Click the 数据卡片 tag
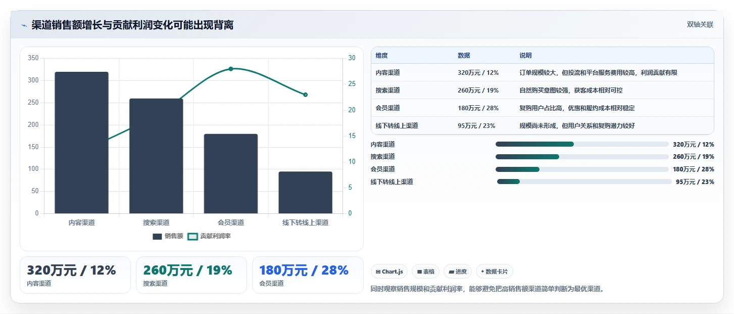 point(495,272)
